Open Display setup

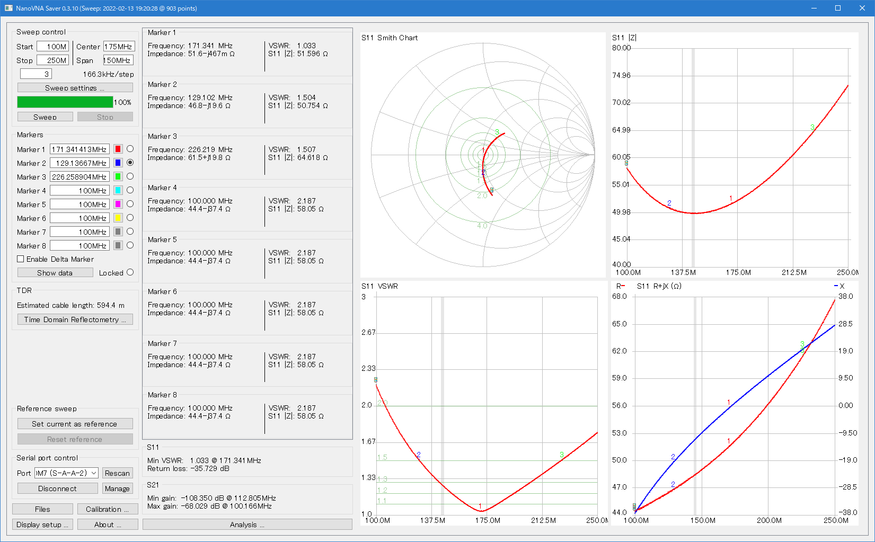[42, 525]
